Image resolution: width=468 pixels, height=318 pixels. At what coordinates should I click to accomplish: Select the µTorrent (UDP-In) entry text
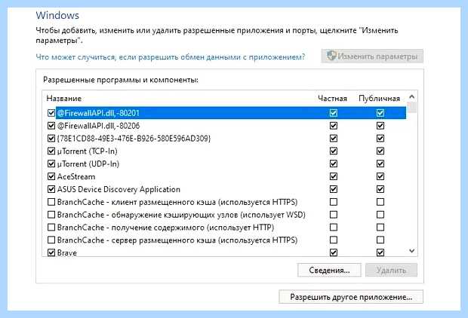coord(88,164)
